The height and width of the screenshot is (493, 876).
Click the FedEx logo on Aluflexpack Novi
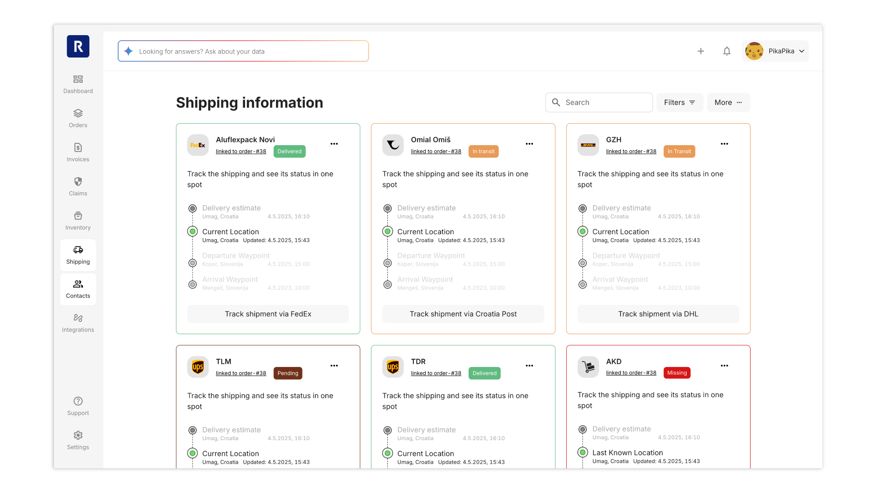198,145
